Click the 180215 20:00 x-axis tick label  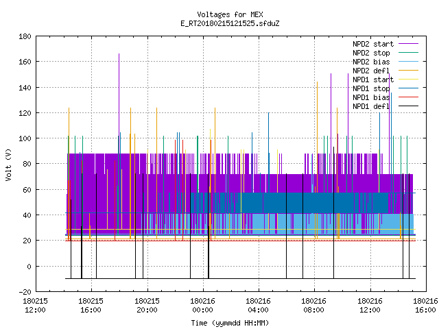click(x=147, y=306)
